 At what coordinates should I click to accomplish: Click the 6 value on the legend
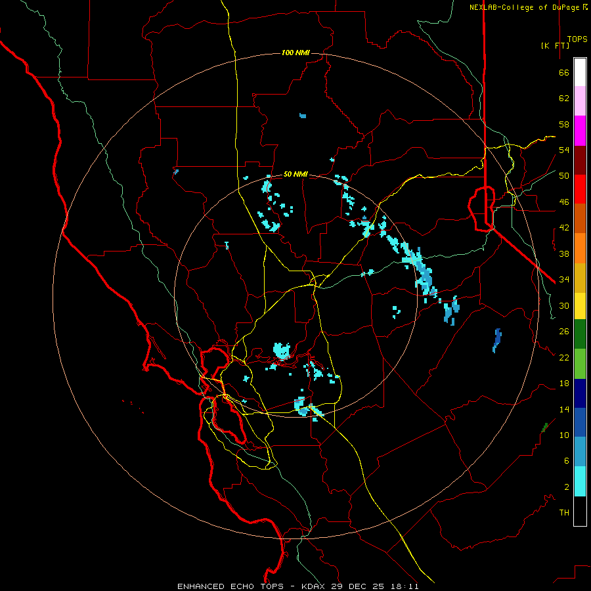[x=566, y=461]
